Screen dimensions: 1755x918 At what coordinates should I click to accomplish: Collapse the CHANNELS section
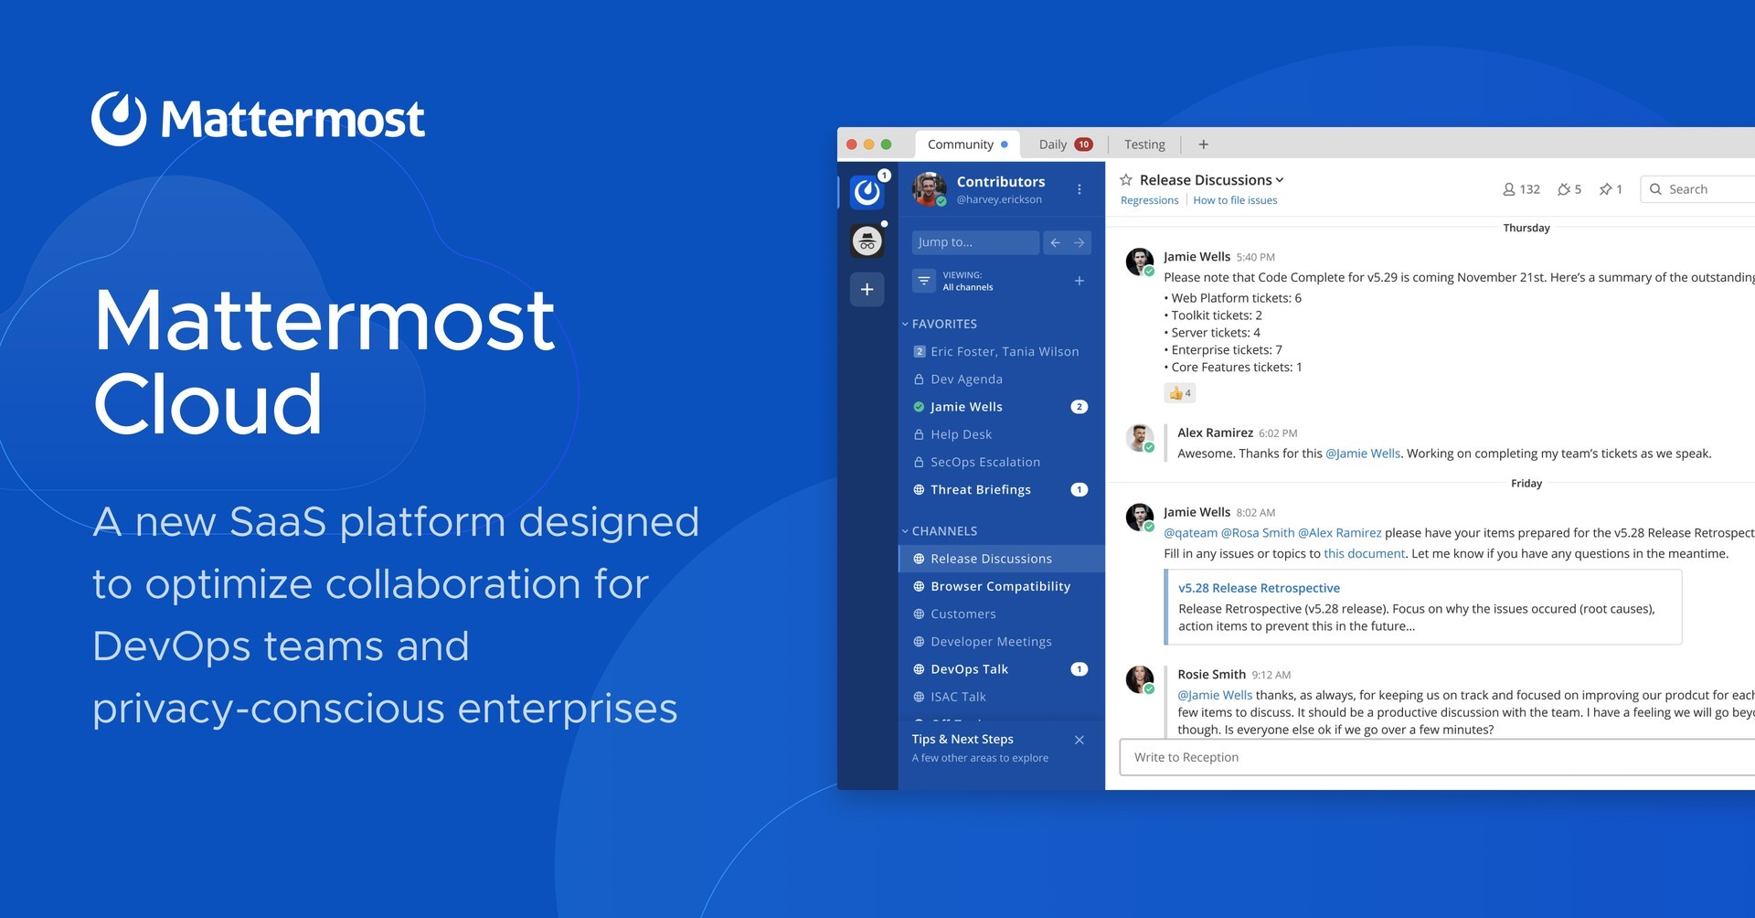pyautogui.click(x=939, y=531)
